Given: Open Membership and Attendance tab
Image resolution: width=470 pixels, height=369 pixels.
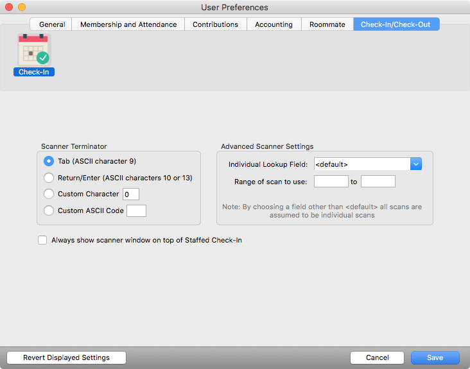Looking at the screenshot, I should (x=128, y=24).
